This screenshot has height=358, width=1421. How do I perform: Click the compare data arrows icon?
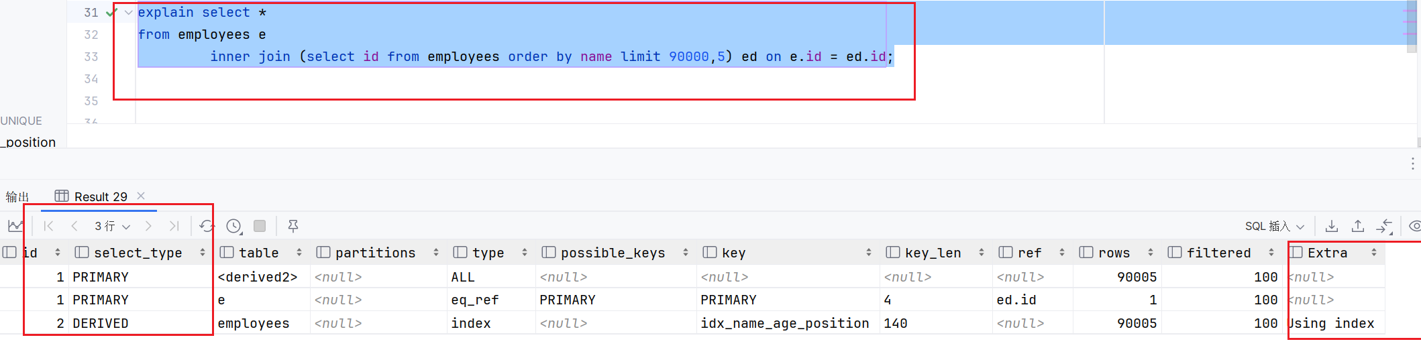(x=1384, y=227)
